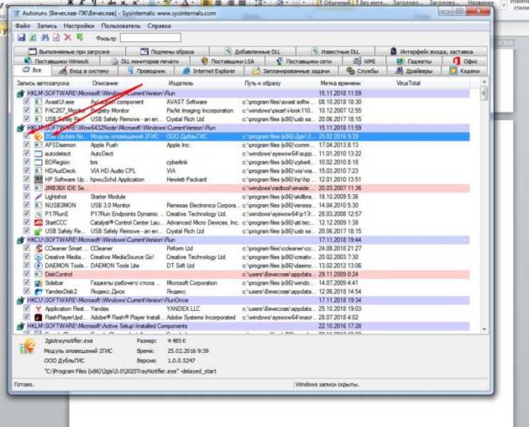Image resolution: width=529 pixels, height=427 pixels.
Task: Select the HKCU\SOFTWARE\...\CurrentVersion\Run key row
Action: 243,239
